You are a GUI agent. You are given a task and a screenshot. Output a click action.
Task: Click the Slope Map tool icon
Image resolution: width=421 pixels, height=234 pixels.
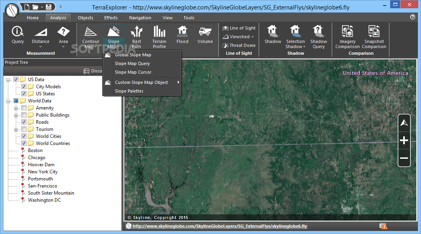click(114, 32)
